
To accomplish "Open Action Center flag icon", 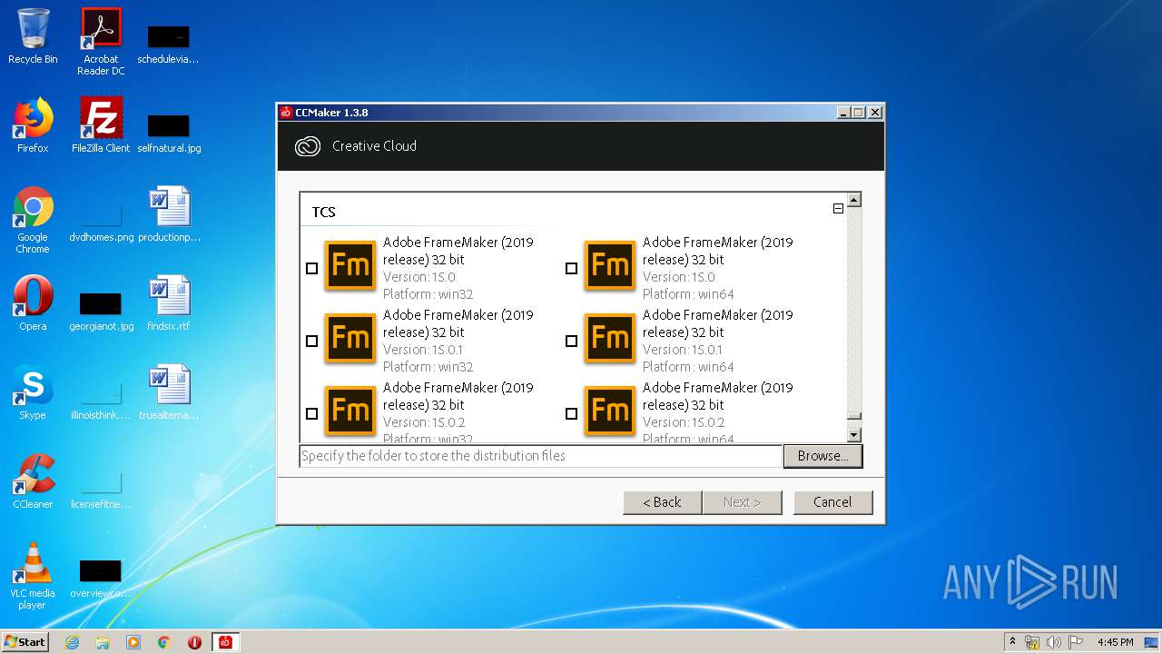I will (x=1075, y=642).
